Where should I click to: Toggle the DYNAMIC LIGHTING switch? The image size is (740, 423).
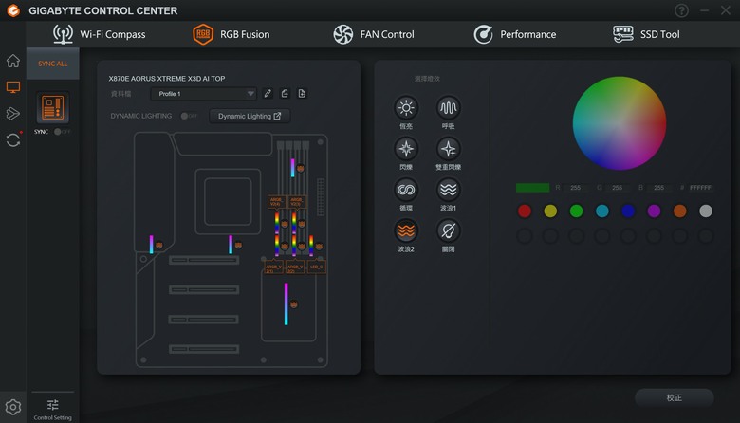pyautogui.click(x=189, y=116)
